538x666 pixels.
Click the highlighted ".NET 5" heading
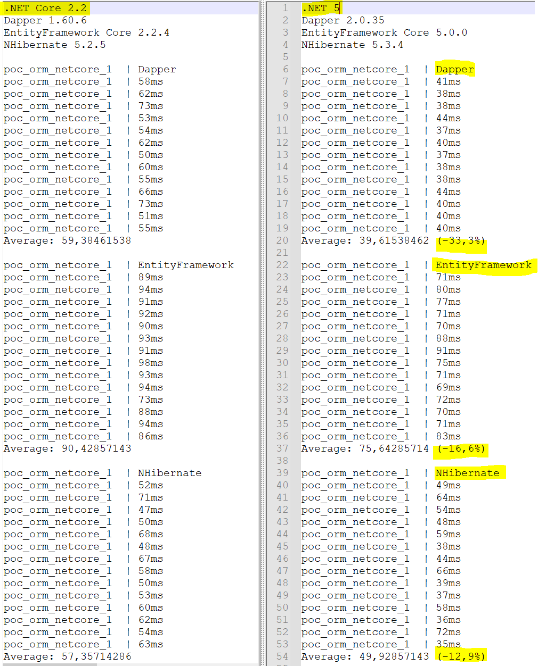[321, 8]
